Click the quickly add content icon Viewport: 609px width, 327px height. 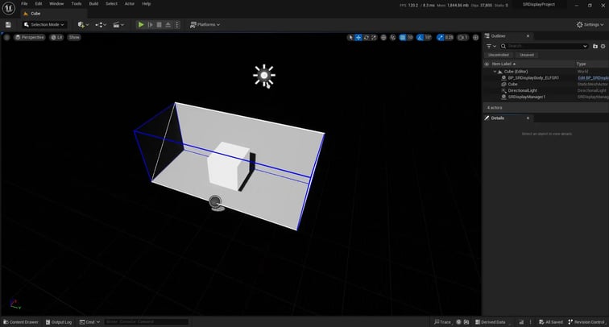pyautogui.click(x=81, y=25)
